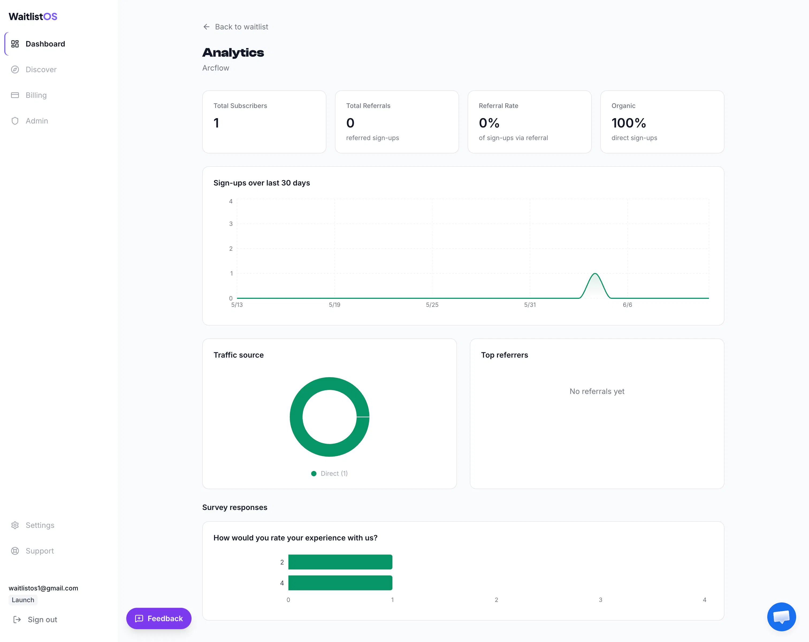
Task: Click the sign-ups peak on the line chart
Action: [x=595, y=274]
